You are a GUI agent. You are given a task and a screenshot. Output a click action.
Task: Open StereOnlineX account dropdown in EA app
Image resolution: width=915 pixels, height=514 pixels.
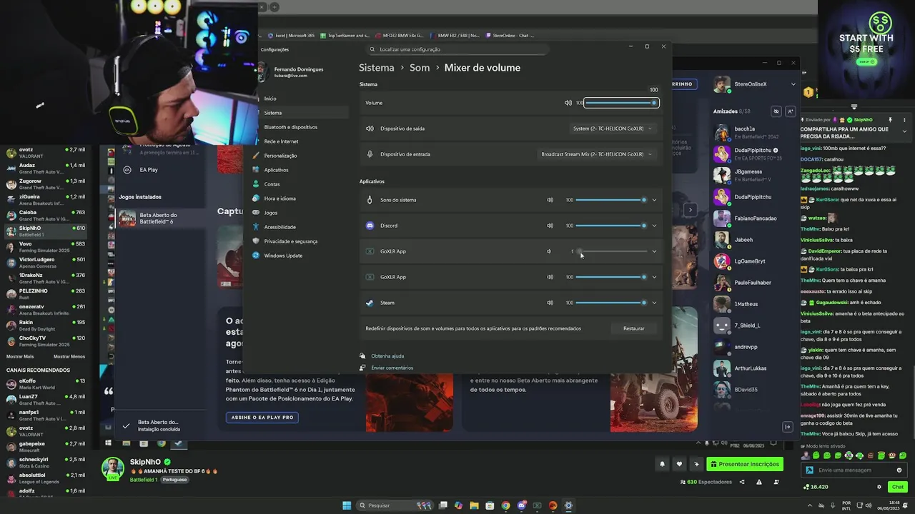(x=793, y=84)
